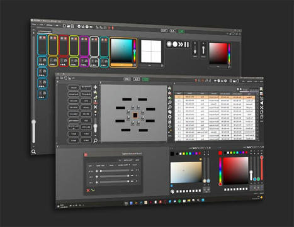Click the zoom in magnifier on the stage view toolbar
The height and width of the screenshot is (227, 294).
(x=169, y=102)
